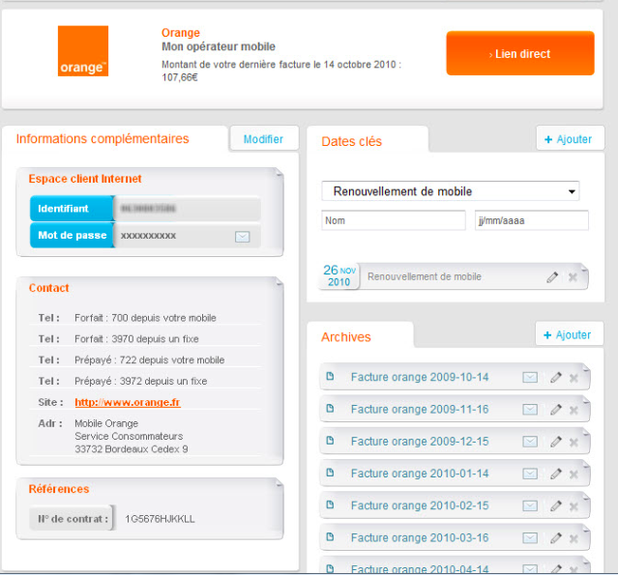The width and height of the screenshot is (618, 575).
Task: Delete the Facture orange 2010-01-14 archive
Action: [574, 474]
